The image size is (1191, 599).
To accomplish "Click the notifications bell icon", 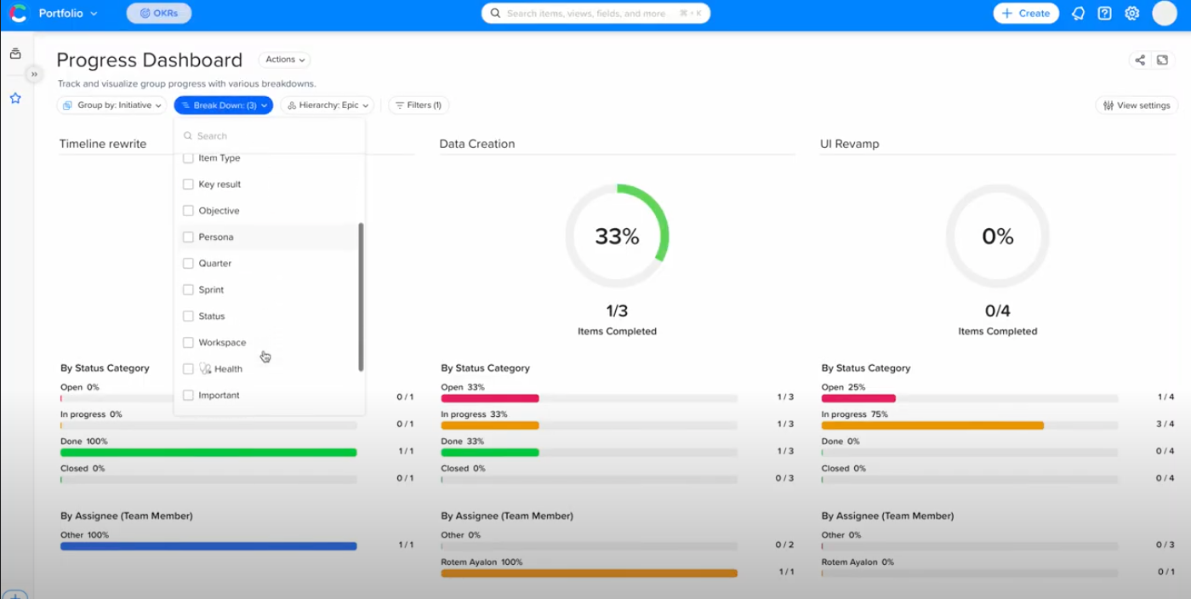I will pos(1078,14).
